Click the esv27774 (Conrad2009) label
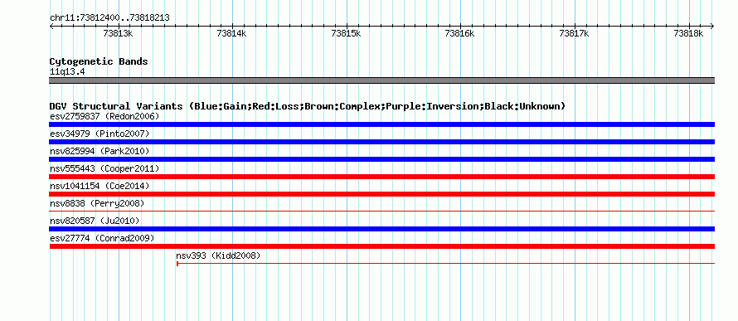The height and width of the screenshot is (321, 738). pyautogui.click(x=102, y=238)
